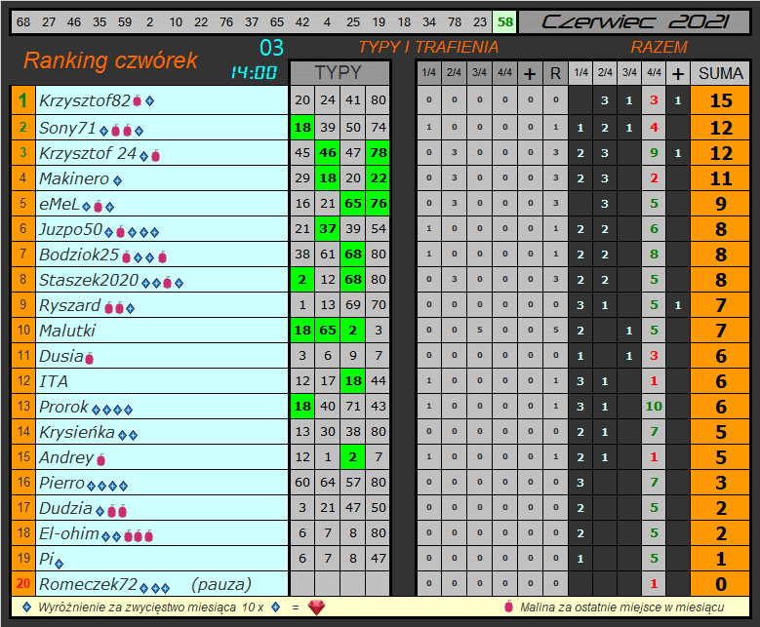760x627 pixels.
Task: Click the raspberry icon beside 'Malina za ostatnie miejsce'
Action: click(508, 607)
